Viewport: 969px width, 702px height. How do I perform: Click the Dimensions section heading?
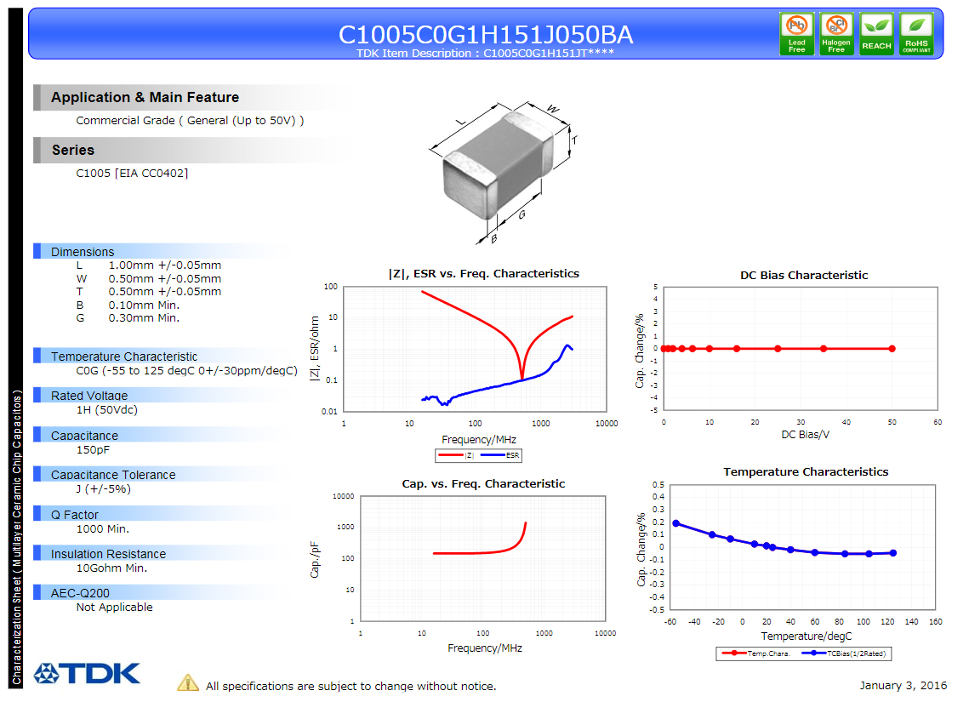(x=83, y=252)
